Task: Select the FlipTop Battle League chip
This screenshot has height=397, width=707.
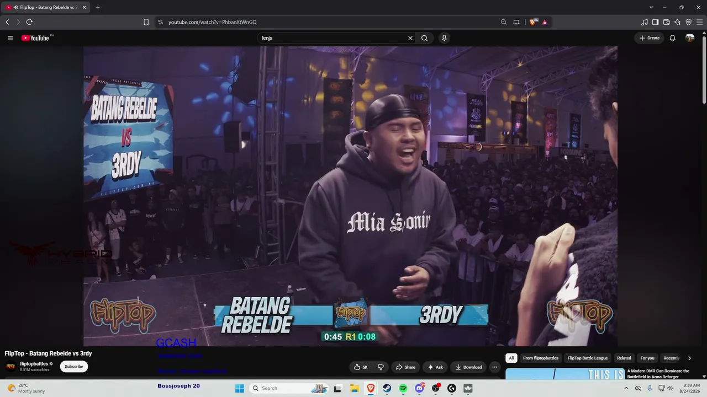Action: coord(588,358)
